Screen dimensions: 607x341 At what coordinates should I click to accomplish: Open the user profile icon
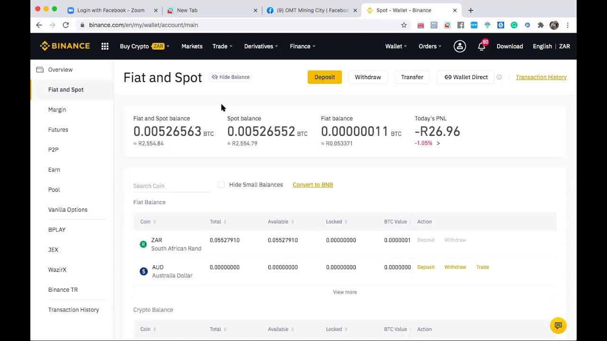460,46
